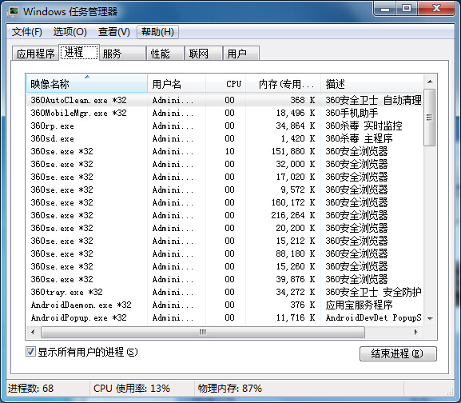Open the 帮助(H) menu
The image size is (461, 403).
(157, 32)
